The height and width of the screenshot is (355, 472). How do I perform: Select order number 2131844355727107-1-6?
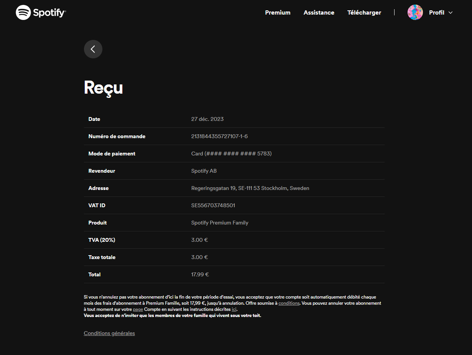click(219, 136)
